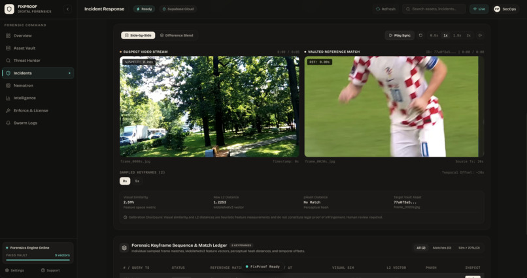
Task: Show All (2) keyframes filter
Action: [421, 248]
